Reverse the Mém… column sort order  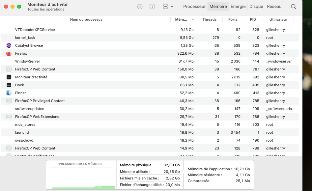pos(184,19)
